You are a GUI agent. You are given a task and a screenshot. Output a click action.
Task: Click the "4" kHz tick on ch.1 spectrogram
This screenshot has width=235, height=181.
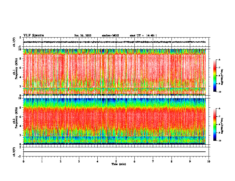click(21, 77)
